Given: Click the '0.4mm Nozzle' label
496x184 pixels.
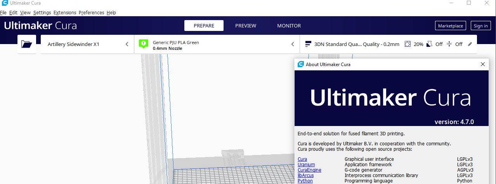Looking at the screenshot, I should pyautogui.click(x=167, y=48).
